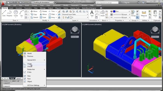Click the Group tool
The image size is (163, 91).
133,13
